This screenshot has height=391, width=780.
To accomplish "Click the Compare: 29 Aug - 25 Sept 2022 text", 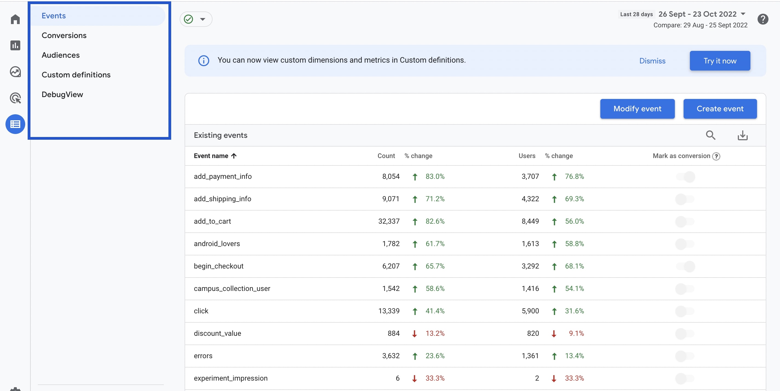I will [700, 25].
